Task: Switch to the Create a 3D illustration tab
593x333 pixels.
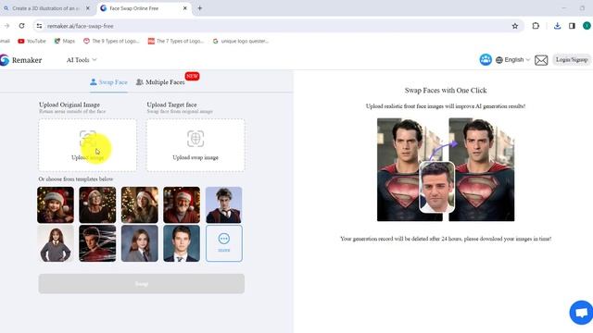Action: click(45, 8)
